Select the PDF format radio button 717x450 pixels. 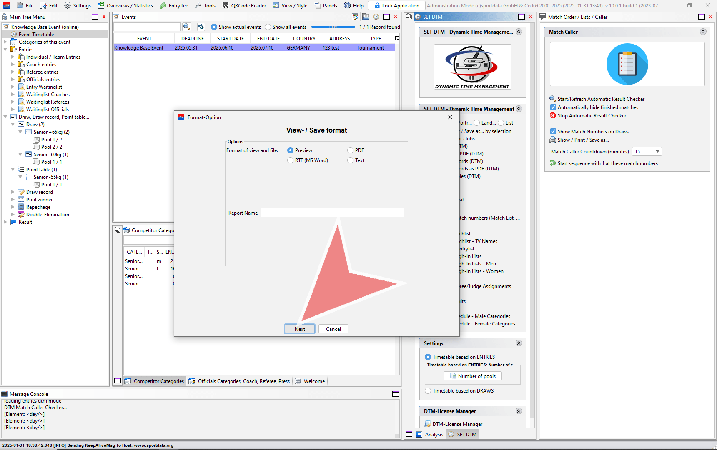tap(351, 150)
